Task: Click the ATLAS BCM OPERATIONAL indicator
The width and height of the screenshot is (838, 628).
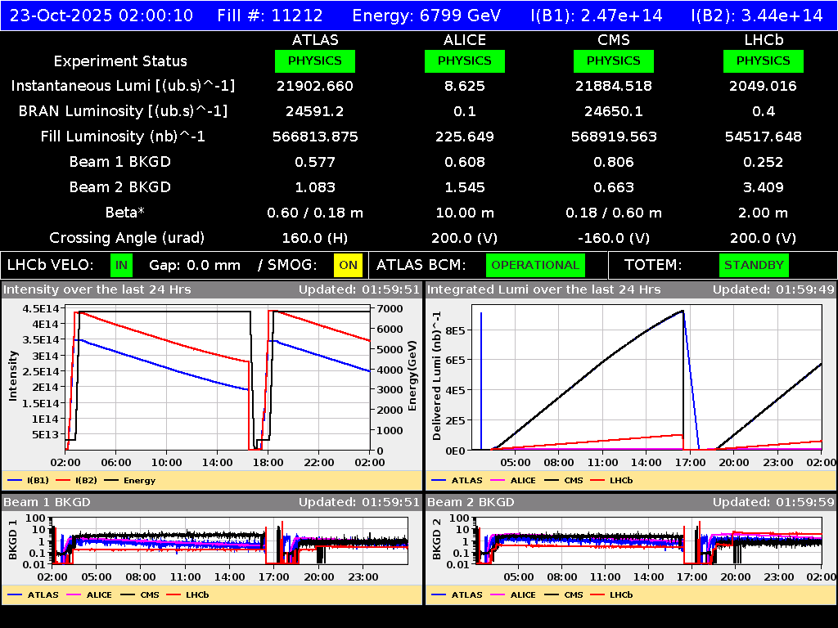Action: point(535,265)
